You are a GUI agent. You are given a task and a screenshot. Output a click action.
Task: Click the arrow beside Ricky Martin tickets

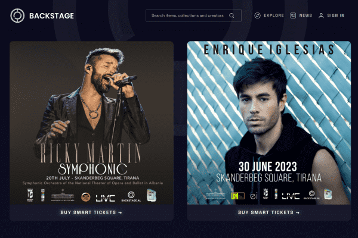pos(120,213)
